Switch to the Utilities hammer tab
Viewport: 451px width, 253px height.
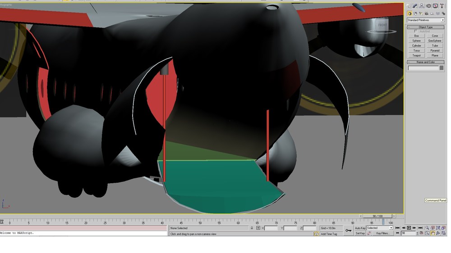[x=442, y=6]
